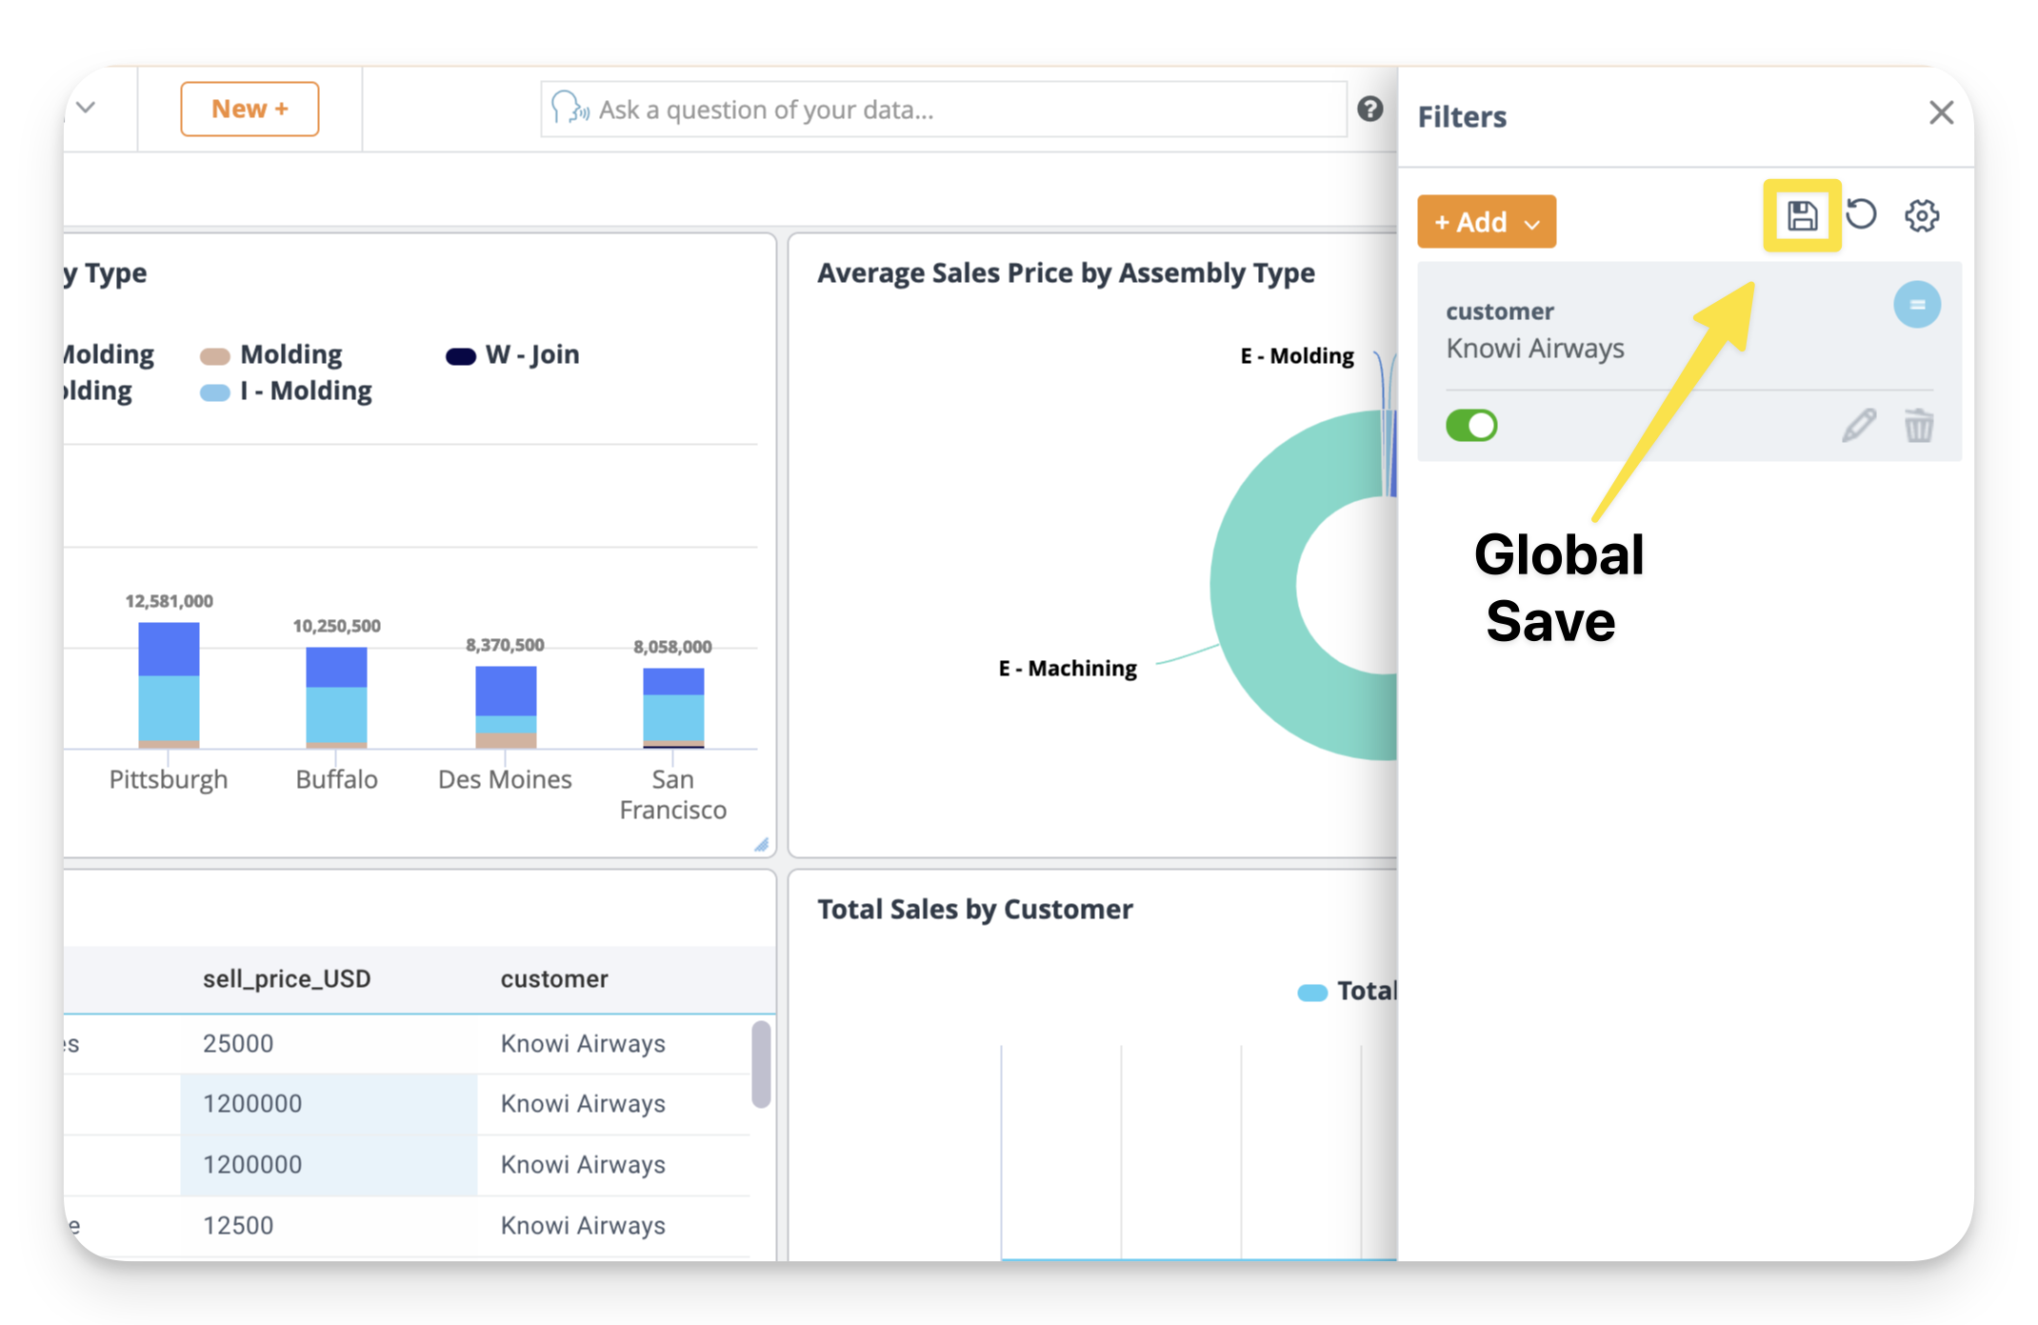Sort by the customer column header

click(x=554, y=978)
